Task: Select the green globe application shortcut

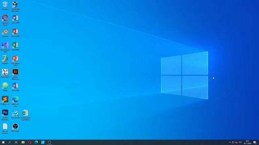Action: [x=5, y=87]
